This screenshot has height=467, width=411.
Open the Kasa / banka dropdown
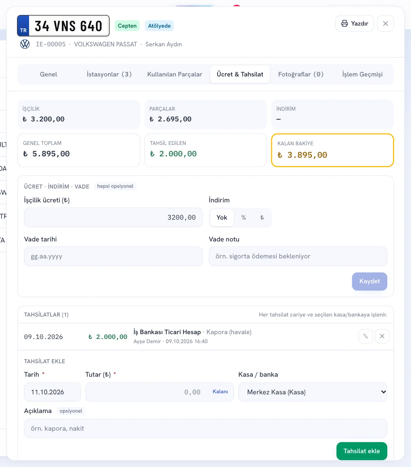(313, 392)
